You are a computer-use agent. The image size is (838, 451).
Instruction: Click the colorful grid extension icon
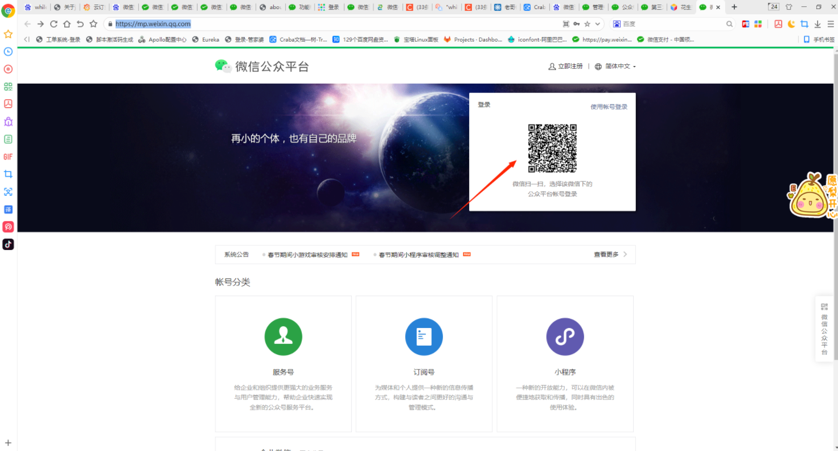pos(758,24)
